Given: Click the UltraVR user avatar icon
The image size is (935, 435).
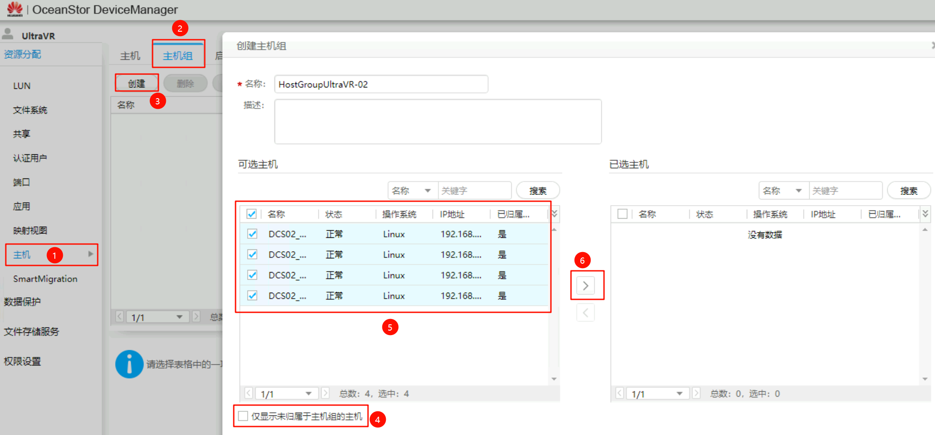Looking at the screenshot, I should click(x=8, y=34).
